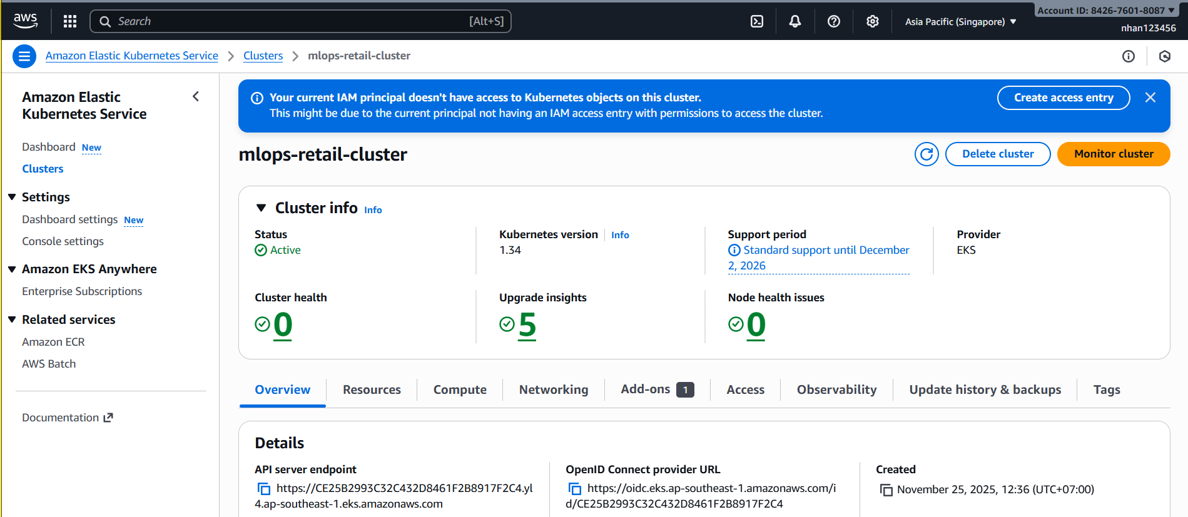Collapse the Settings navigation group
1188x517 pixels.
pos(12,197)
